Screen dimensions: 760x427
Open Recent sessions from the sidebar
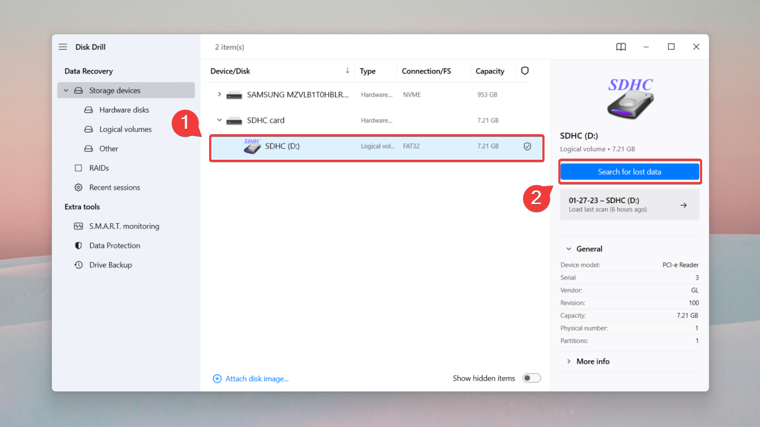point(114,187)
